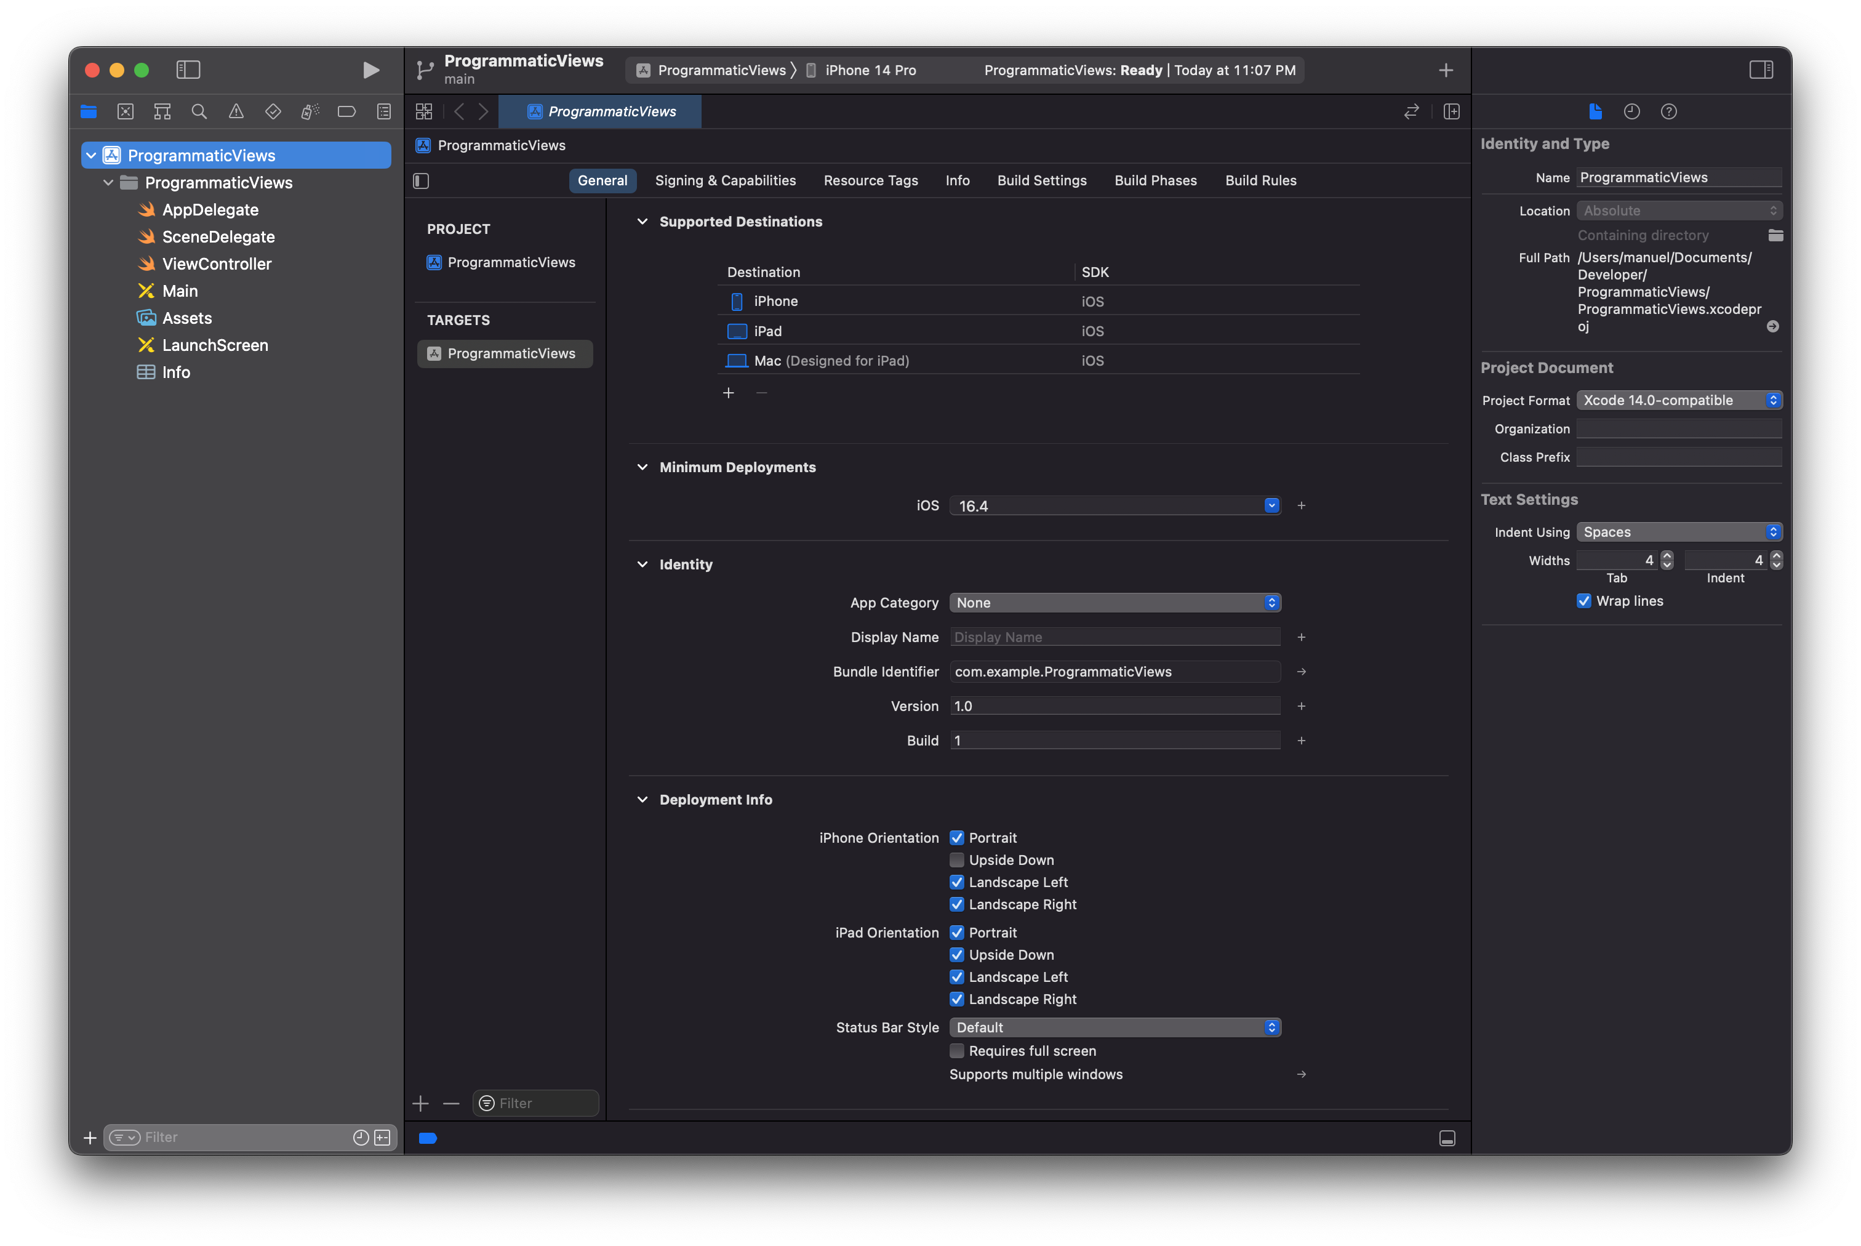Screen dimensions: 1861x1246
Task: Open the Source Control navigator
Action: click(126, 111)
